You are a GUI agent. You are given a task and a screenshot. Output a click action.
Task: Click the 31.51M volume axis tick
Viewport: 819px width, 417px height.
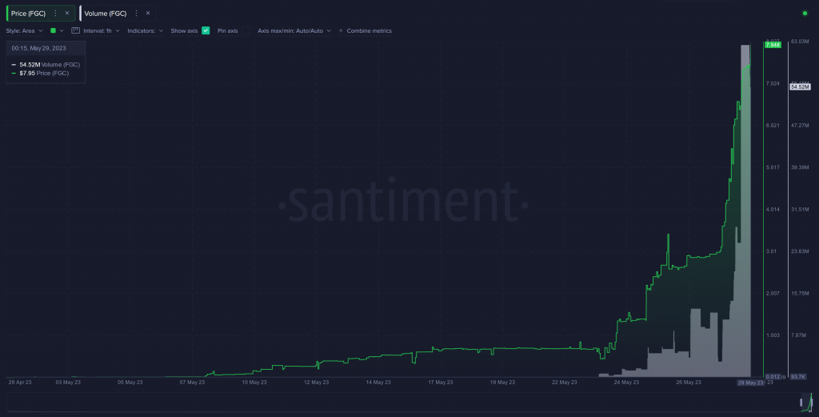(800, 210)
